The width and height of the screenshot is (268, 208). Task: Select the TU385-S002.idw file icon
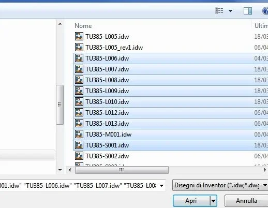pos(79,156)
